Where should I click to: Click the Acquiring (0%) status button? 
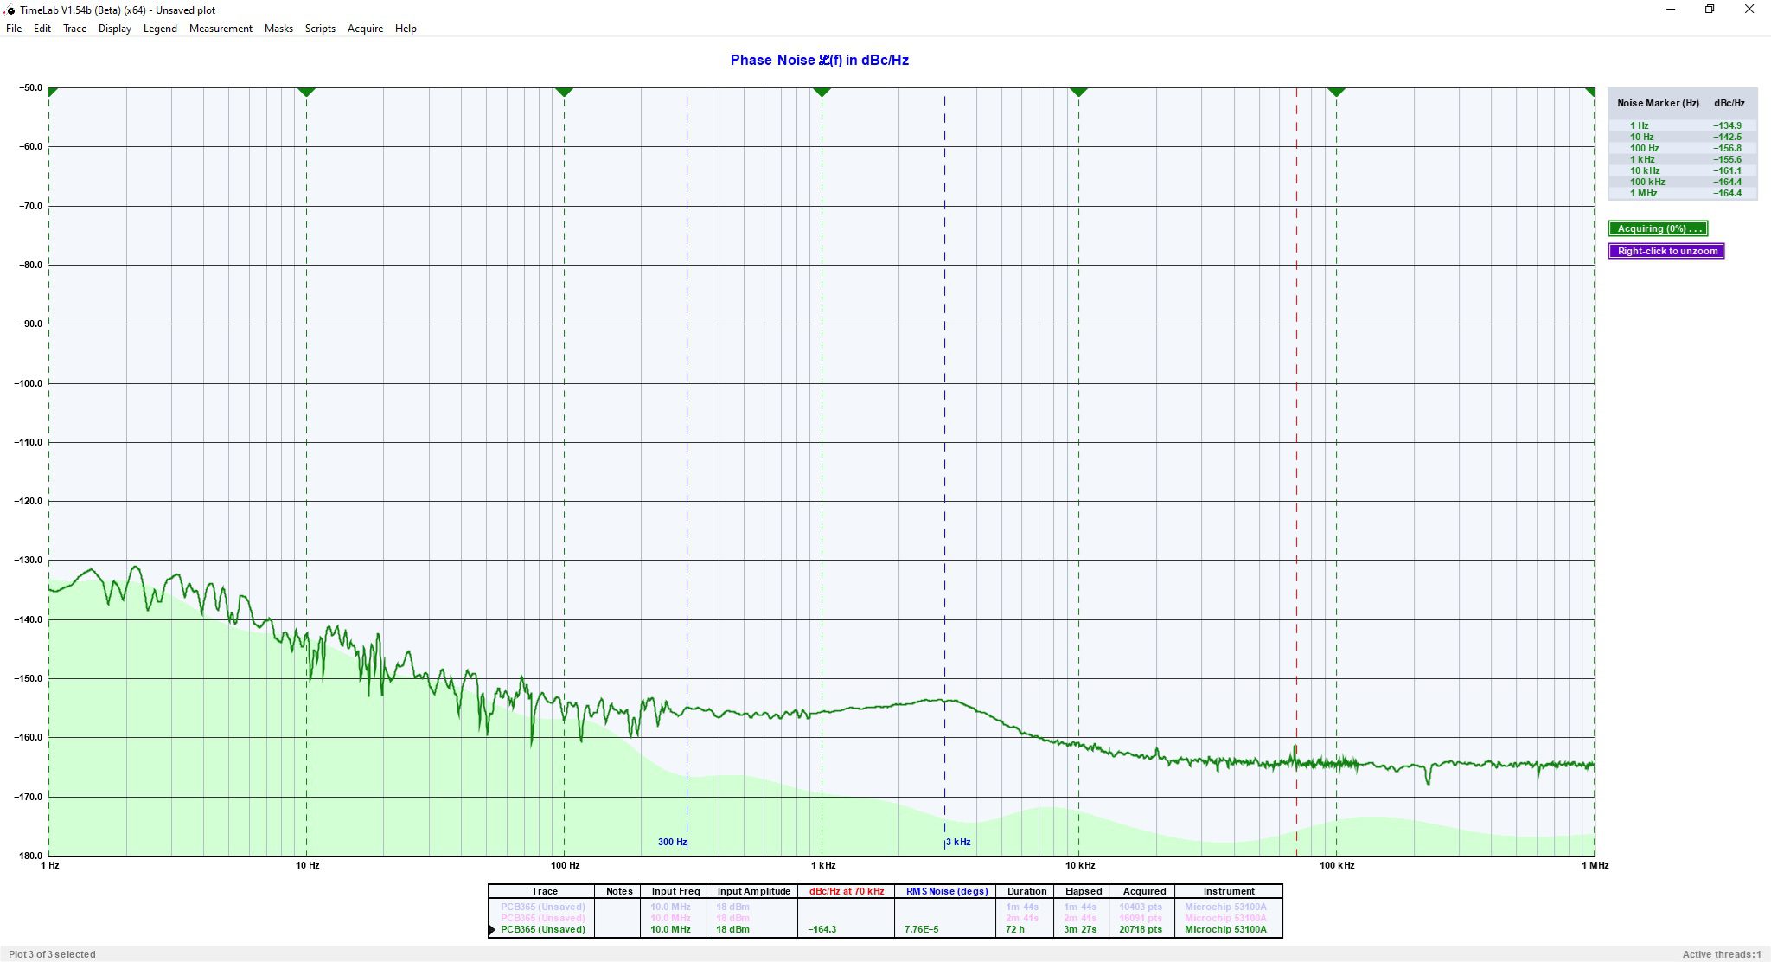pos(1658,228)
